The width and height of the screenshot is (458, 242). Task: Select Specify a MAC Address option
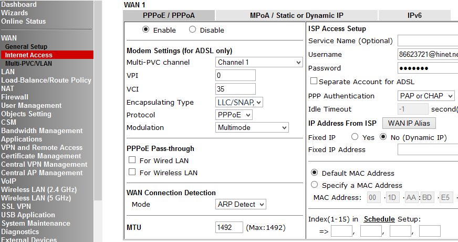click(x=315, y=185)
